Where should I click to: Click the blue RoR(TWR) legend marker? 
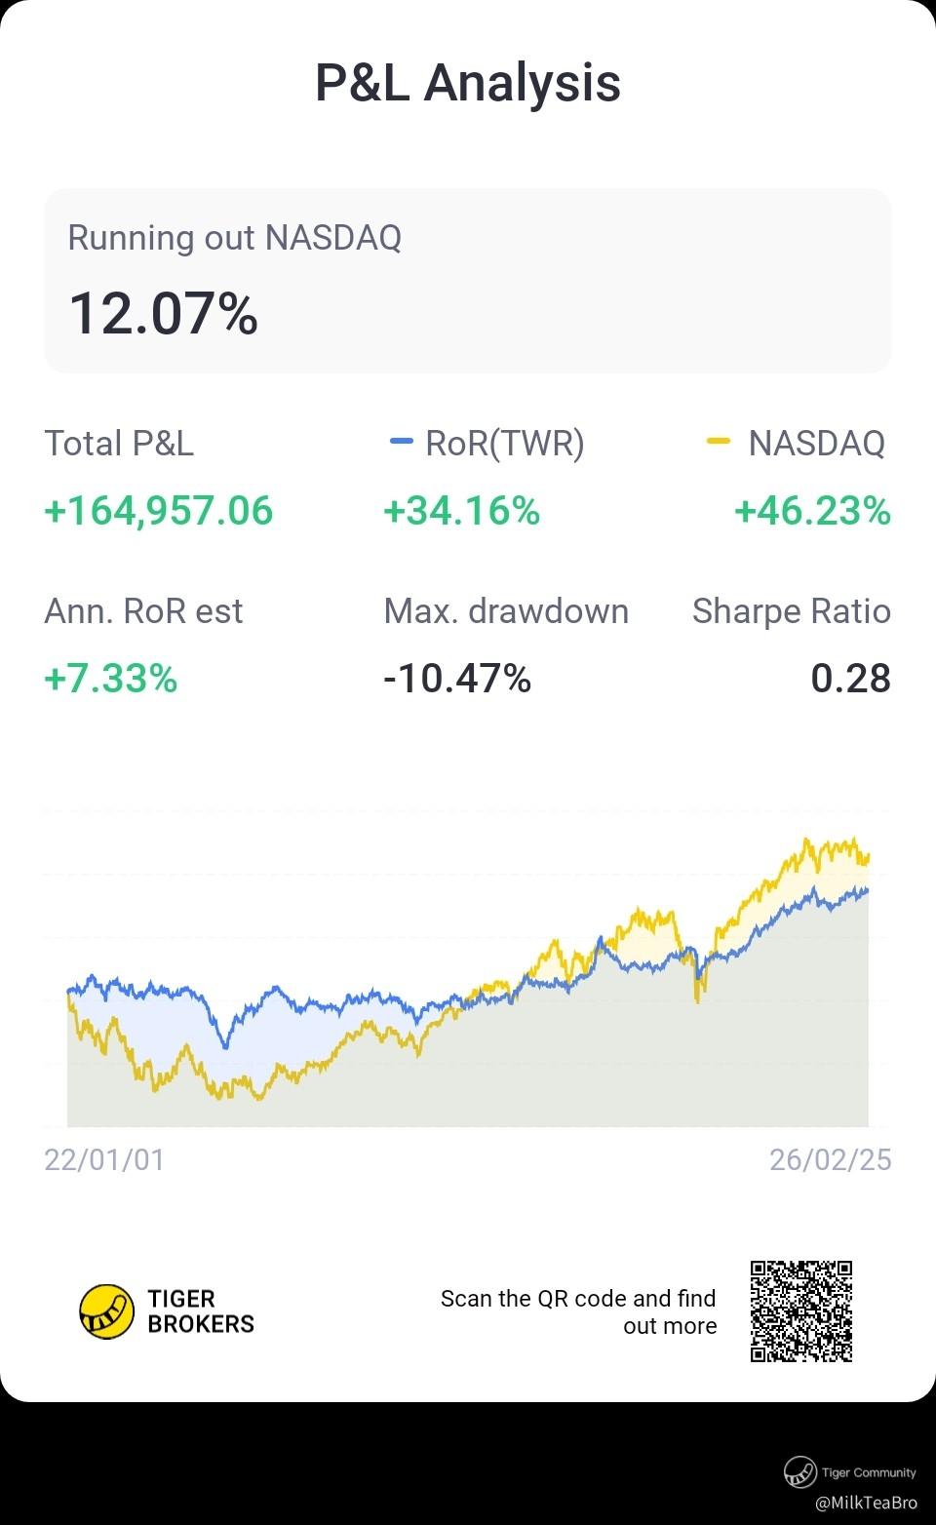coord(401,443)
